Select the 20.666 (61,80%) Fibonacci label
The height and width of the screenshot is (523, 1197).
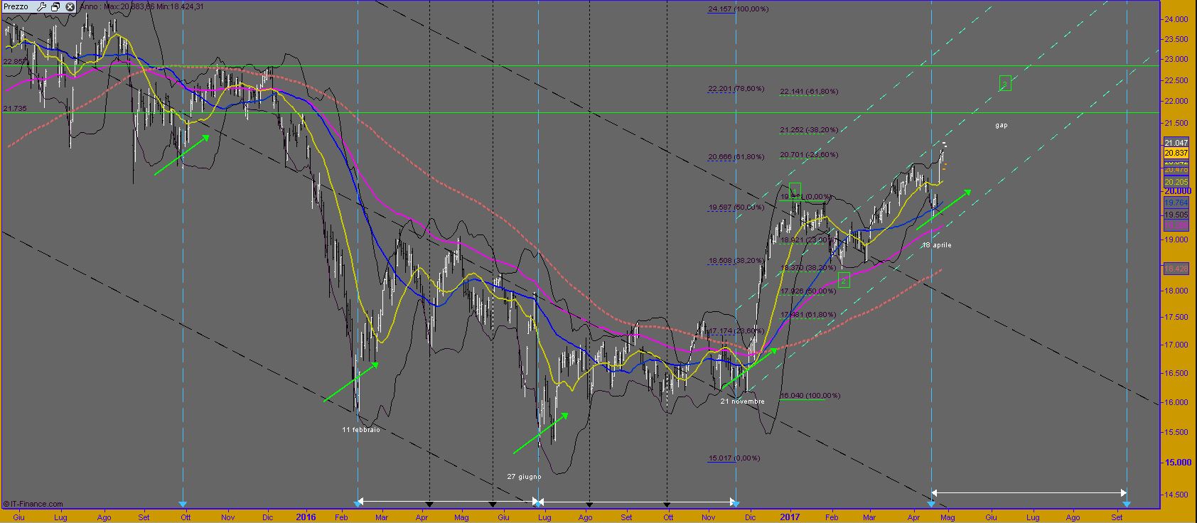736,157
